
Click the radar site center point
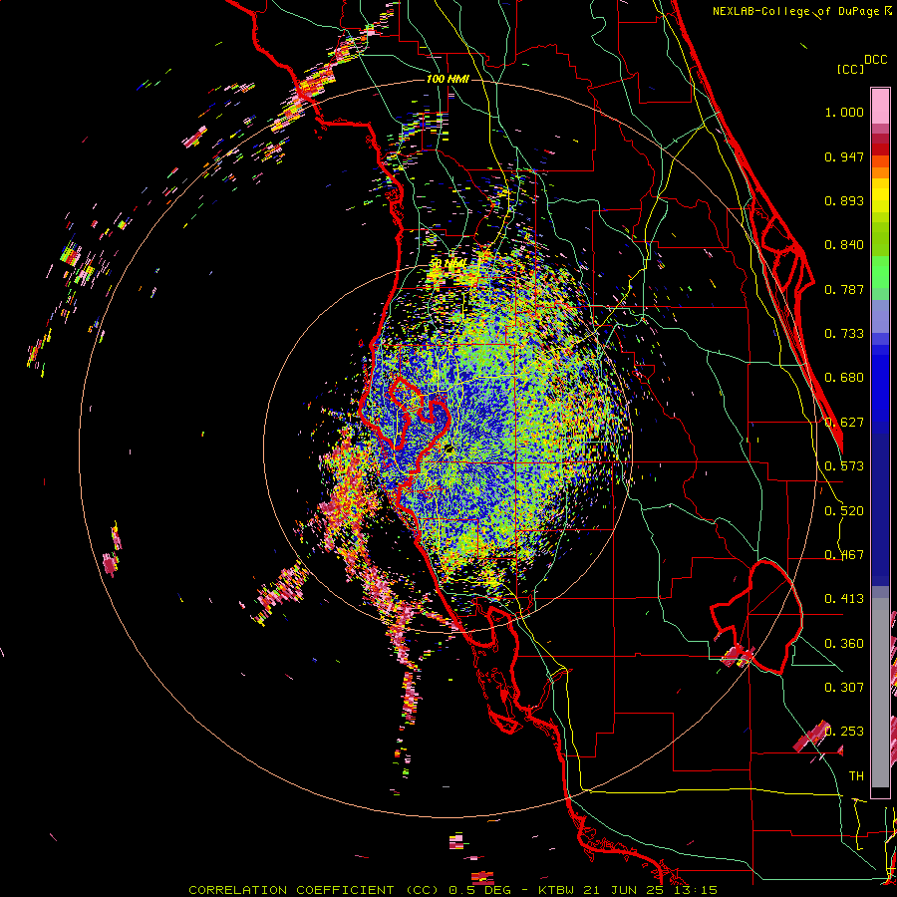[449, 449]
